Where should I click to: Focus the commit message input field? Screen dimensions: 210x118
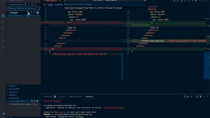click(x=24, y=9)
